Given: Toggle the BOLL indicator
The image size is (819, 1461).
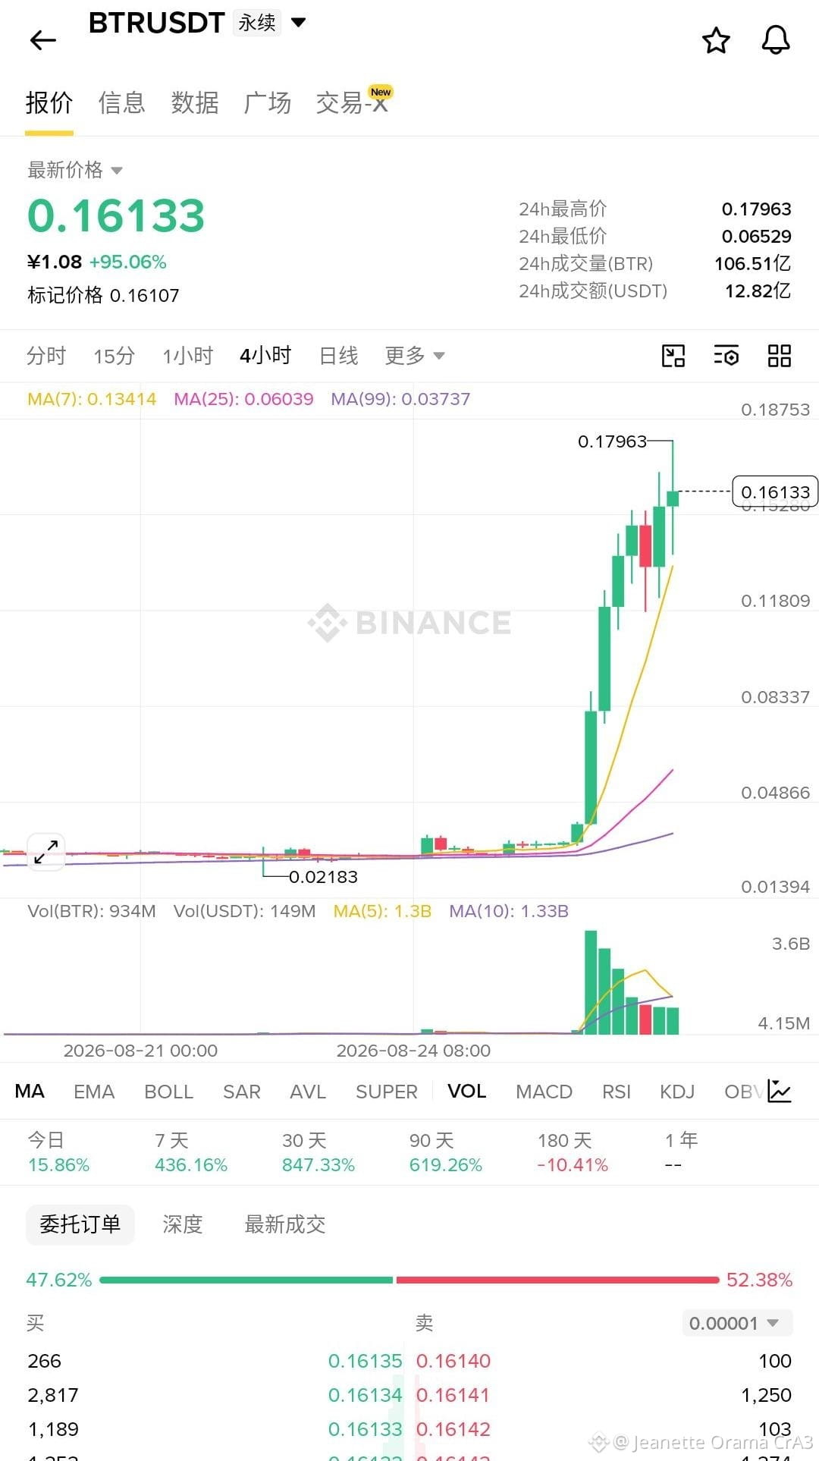Looking at the screenshot, I should 169,1091.
